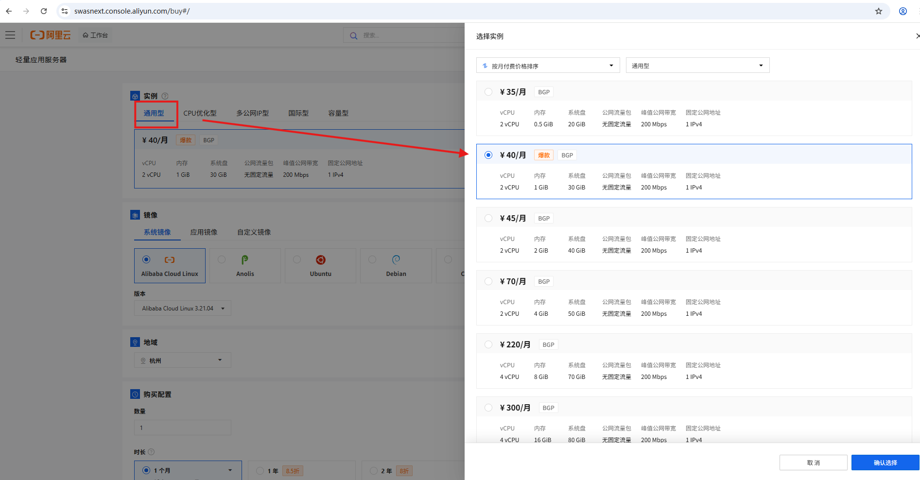The width and height of the screenshot is (920, 480).
Task: Click the Debian image logo
Action: click(396, 260)
